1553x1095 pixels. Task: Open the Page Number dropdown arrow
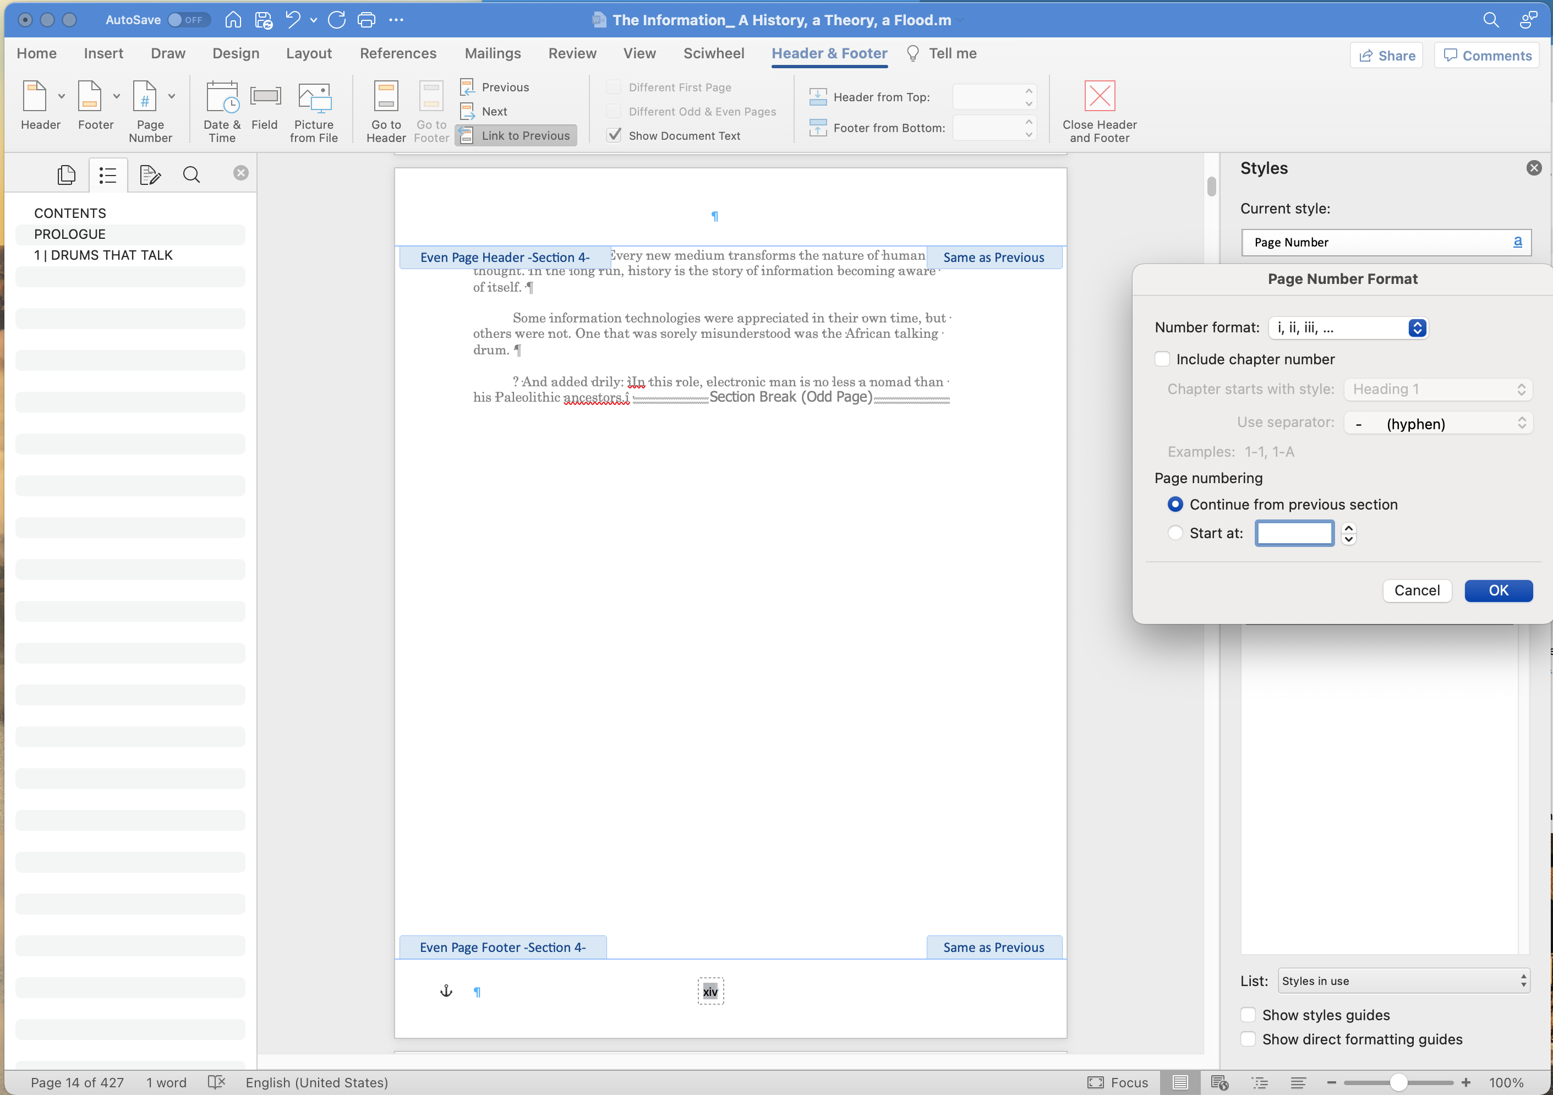coord(172,97)
